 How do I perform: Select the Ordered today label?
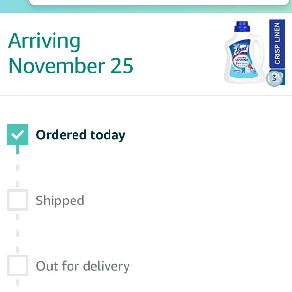81,135
